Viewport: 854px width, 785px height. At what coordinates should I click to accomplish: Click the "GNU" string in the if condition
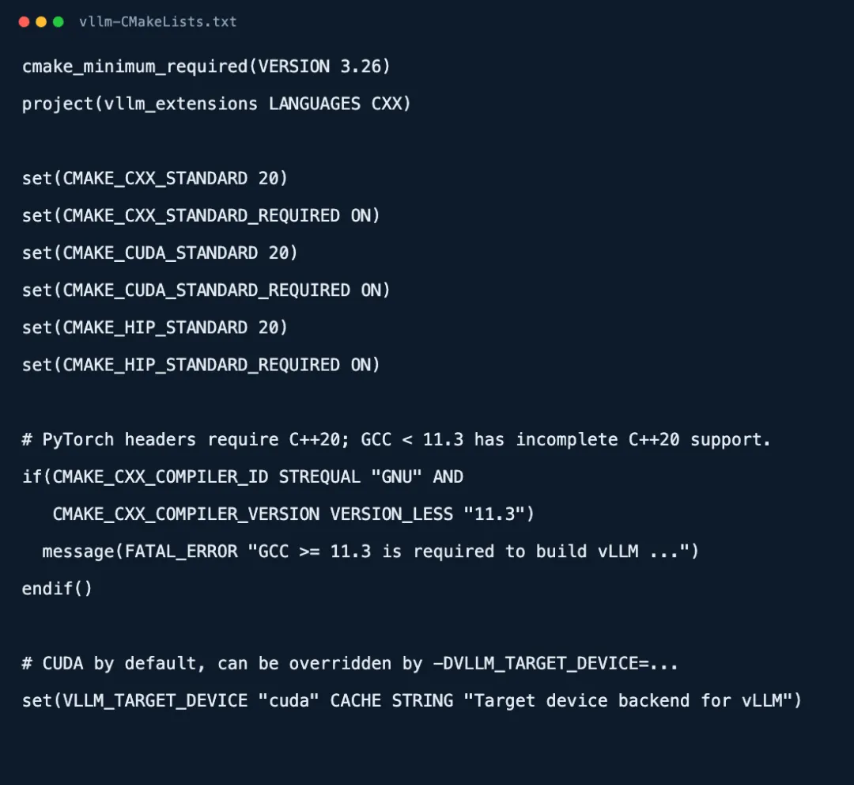[x=396, y=476]
